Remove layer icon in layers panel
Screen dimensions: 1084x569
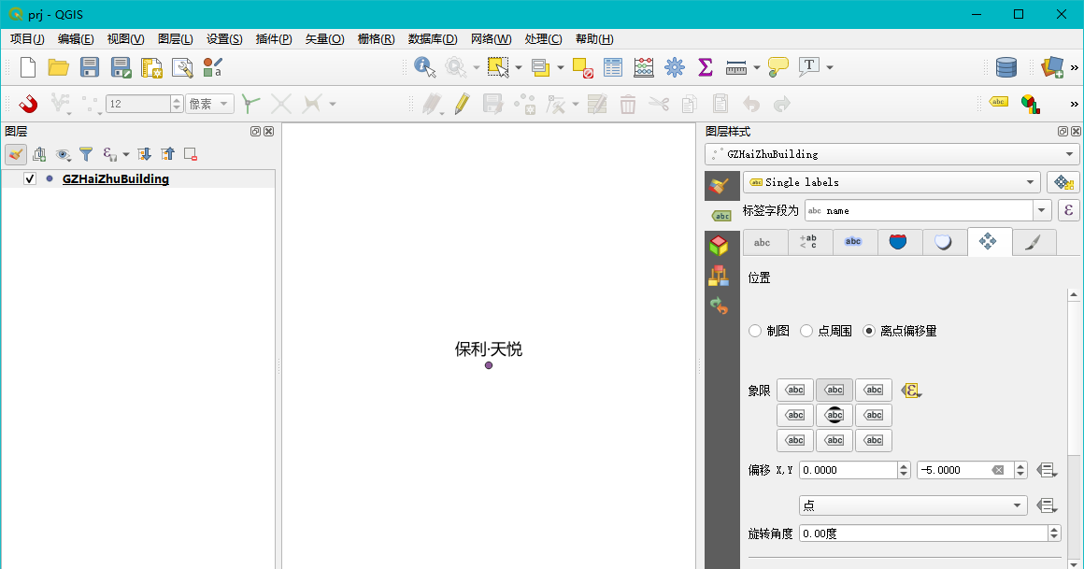tap(191, 154)
